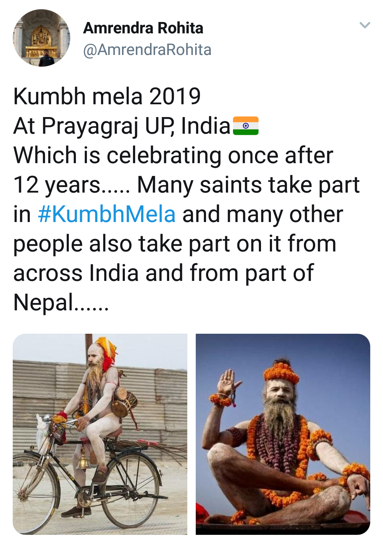Click the India flag emoji
This screenshot has width=383, height=543.
(246, 126)
